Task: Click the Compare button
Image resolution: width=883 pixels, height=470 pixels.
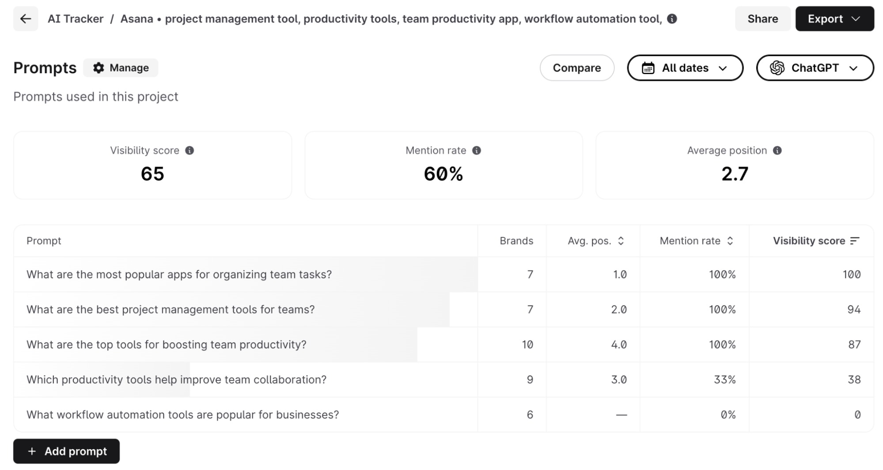Action: coord(576,68)
